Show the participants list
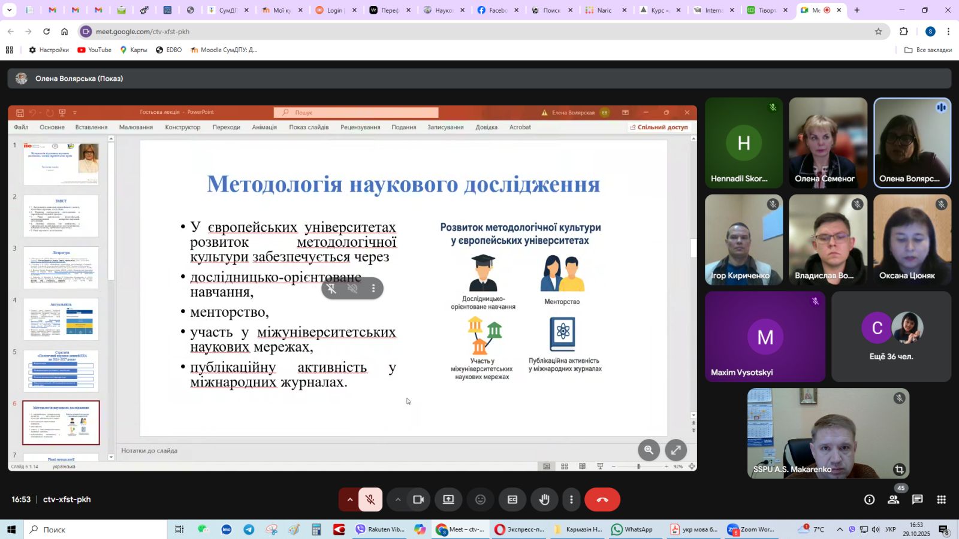959x539 pixels. point(893,499)
